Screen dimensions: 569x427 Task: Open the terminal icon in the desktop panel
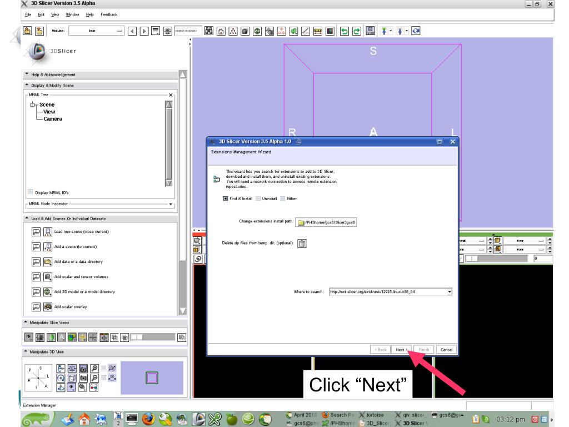(131, 419)
